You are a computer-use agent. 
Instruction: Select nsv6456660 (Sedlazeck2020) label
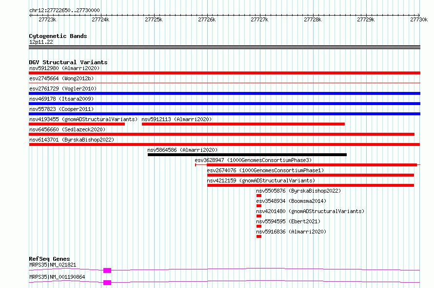[67, 129]
